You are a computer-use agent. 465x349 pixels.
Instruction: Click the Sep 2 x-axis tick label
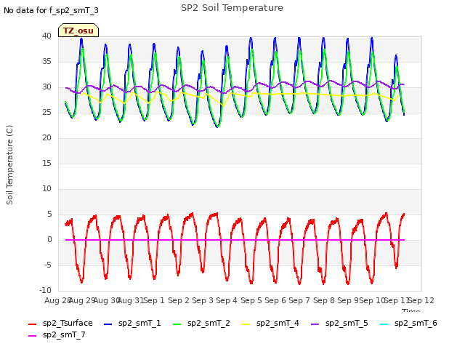179,300
